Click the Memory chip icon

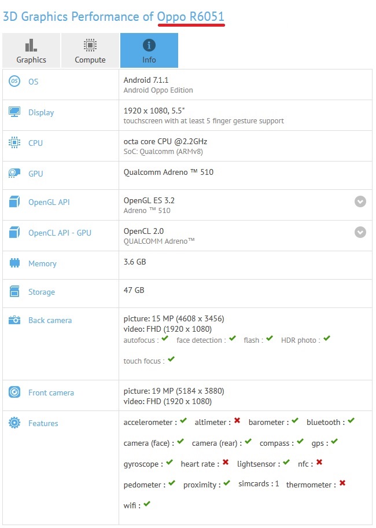[x=14, y=263]
